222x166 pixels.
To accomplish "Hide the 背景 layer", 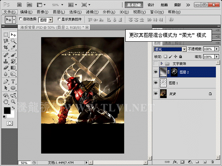I will [156, 93].
